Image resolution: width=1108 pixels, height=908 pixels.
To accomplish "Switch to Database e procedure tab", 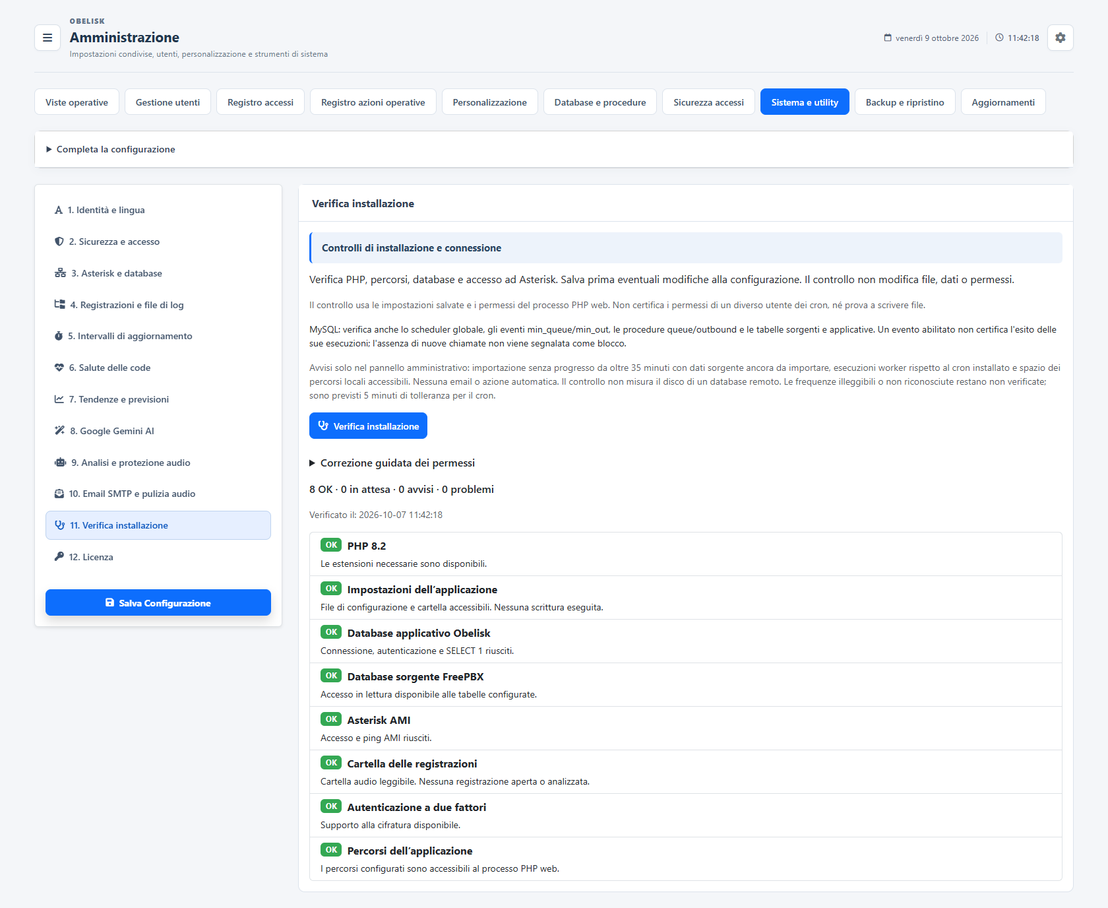I will click(x=600, y=102).
